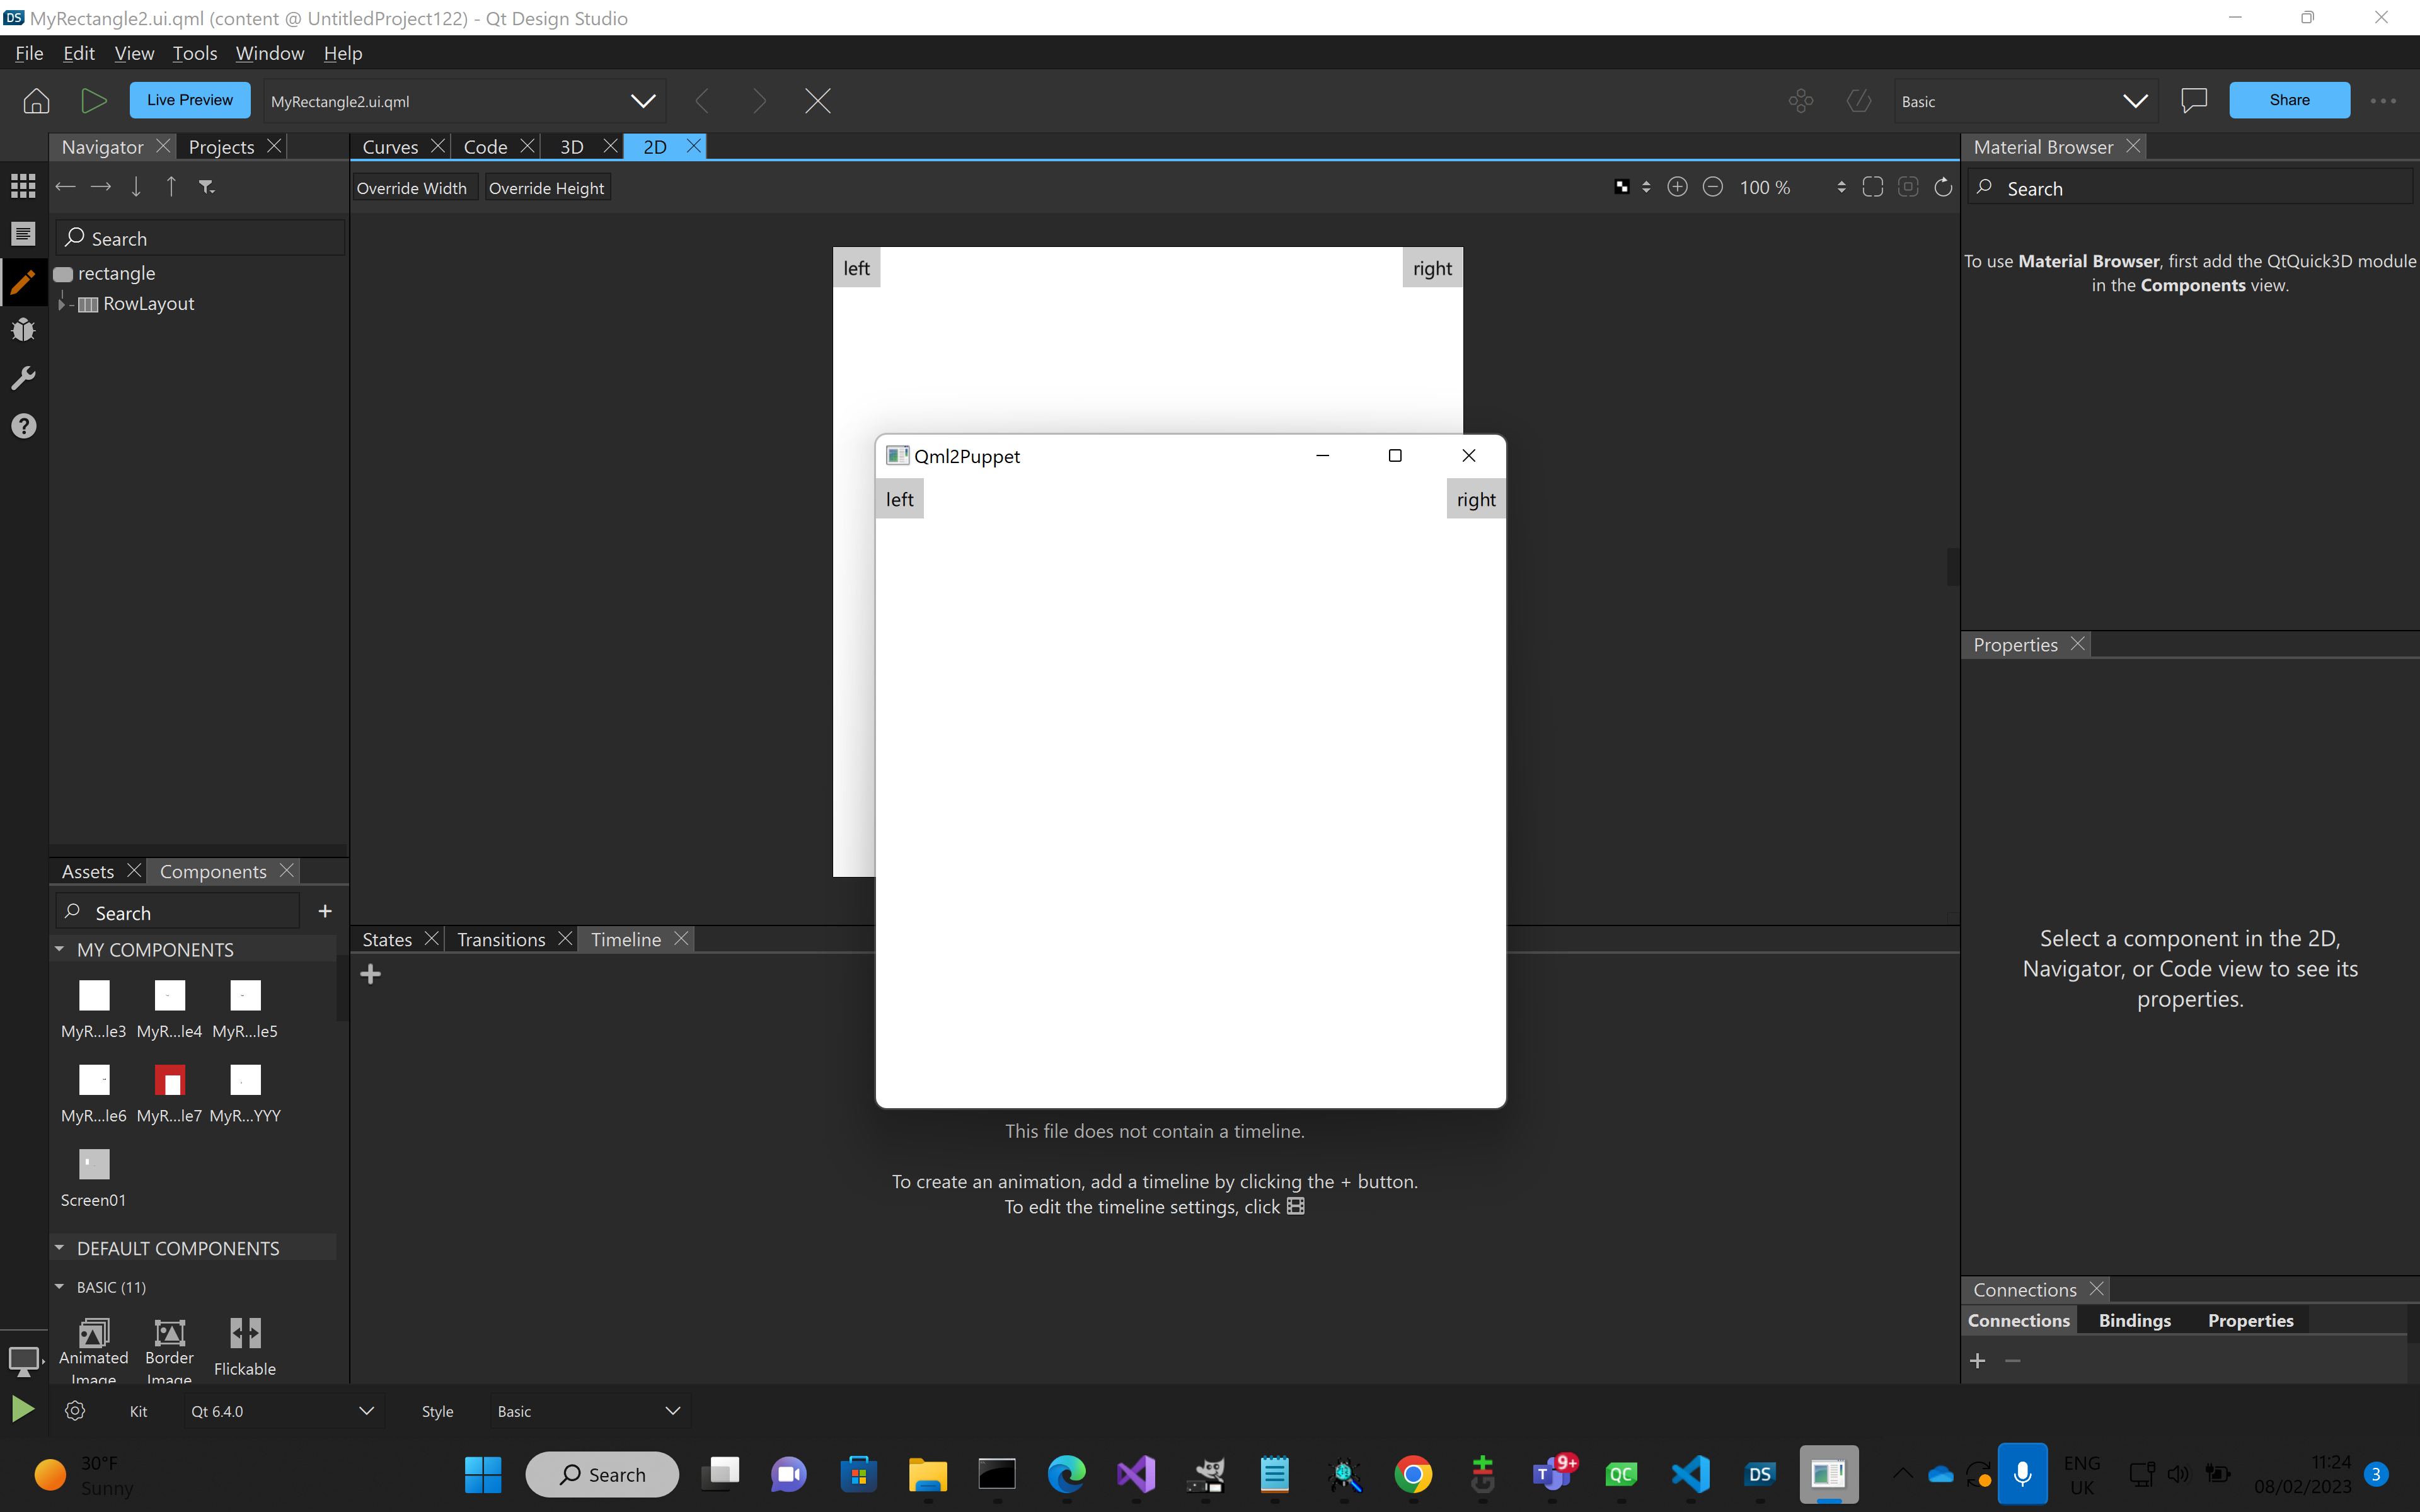This screenshot has width=2420, height=1512.
Task: Toggle Override Width option
Action: (x=411, y=188)
